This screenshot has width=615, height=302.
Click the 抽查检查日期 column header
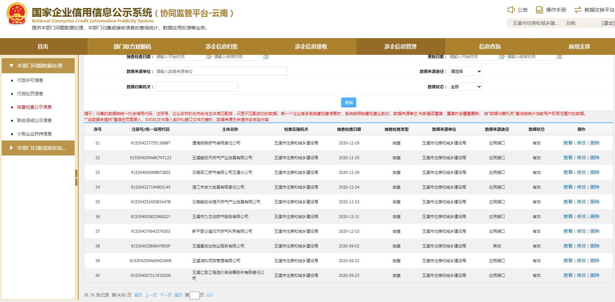tap(349, 129)
